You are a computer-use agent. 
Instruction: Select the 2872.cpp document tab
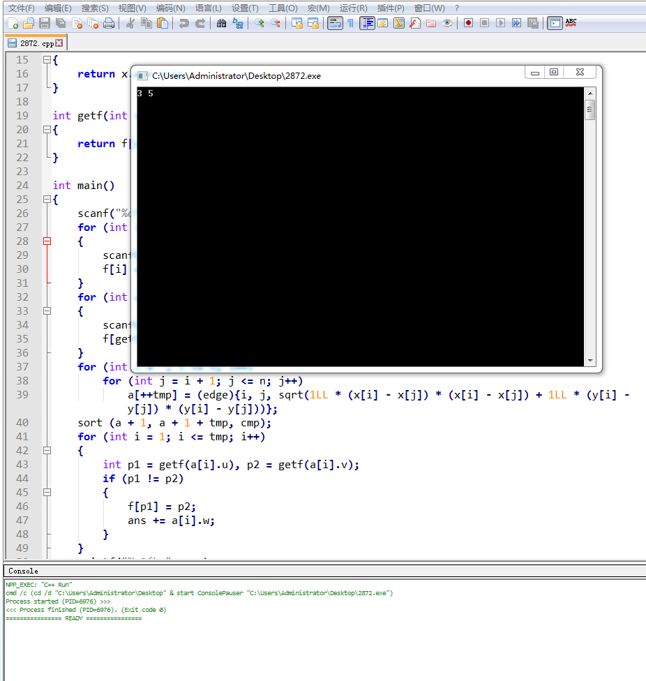36,43
